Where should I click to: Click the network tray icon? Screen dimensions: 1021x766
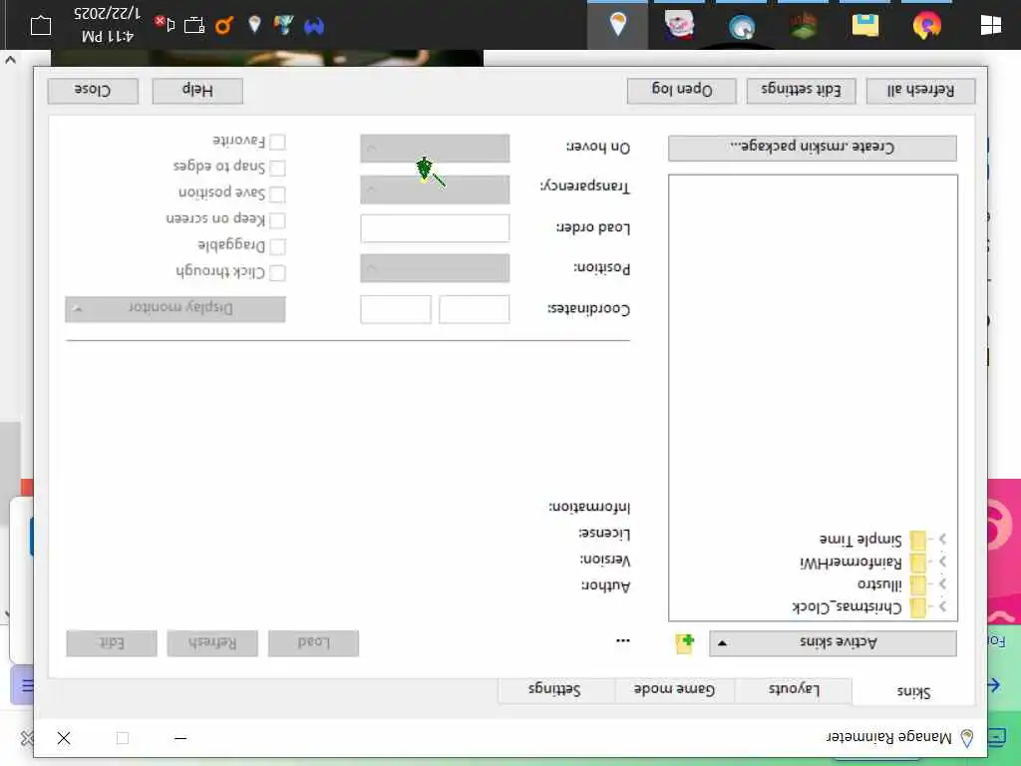point(194,25)
